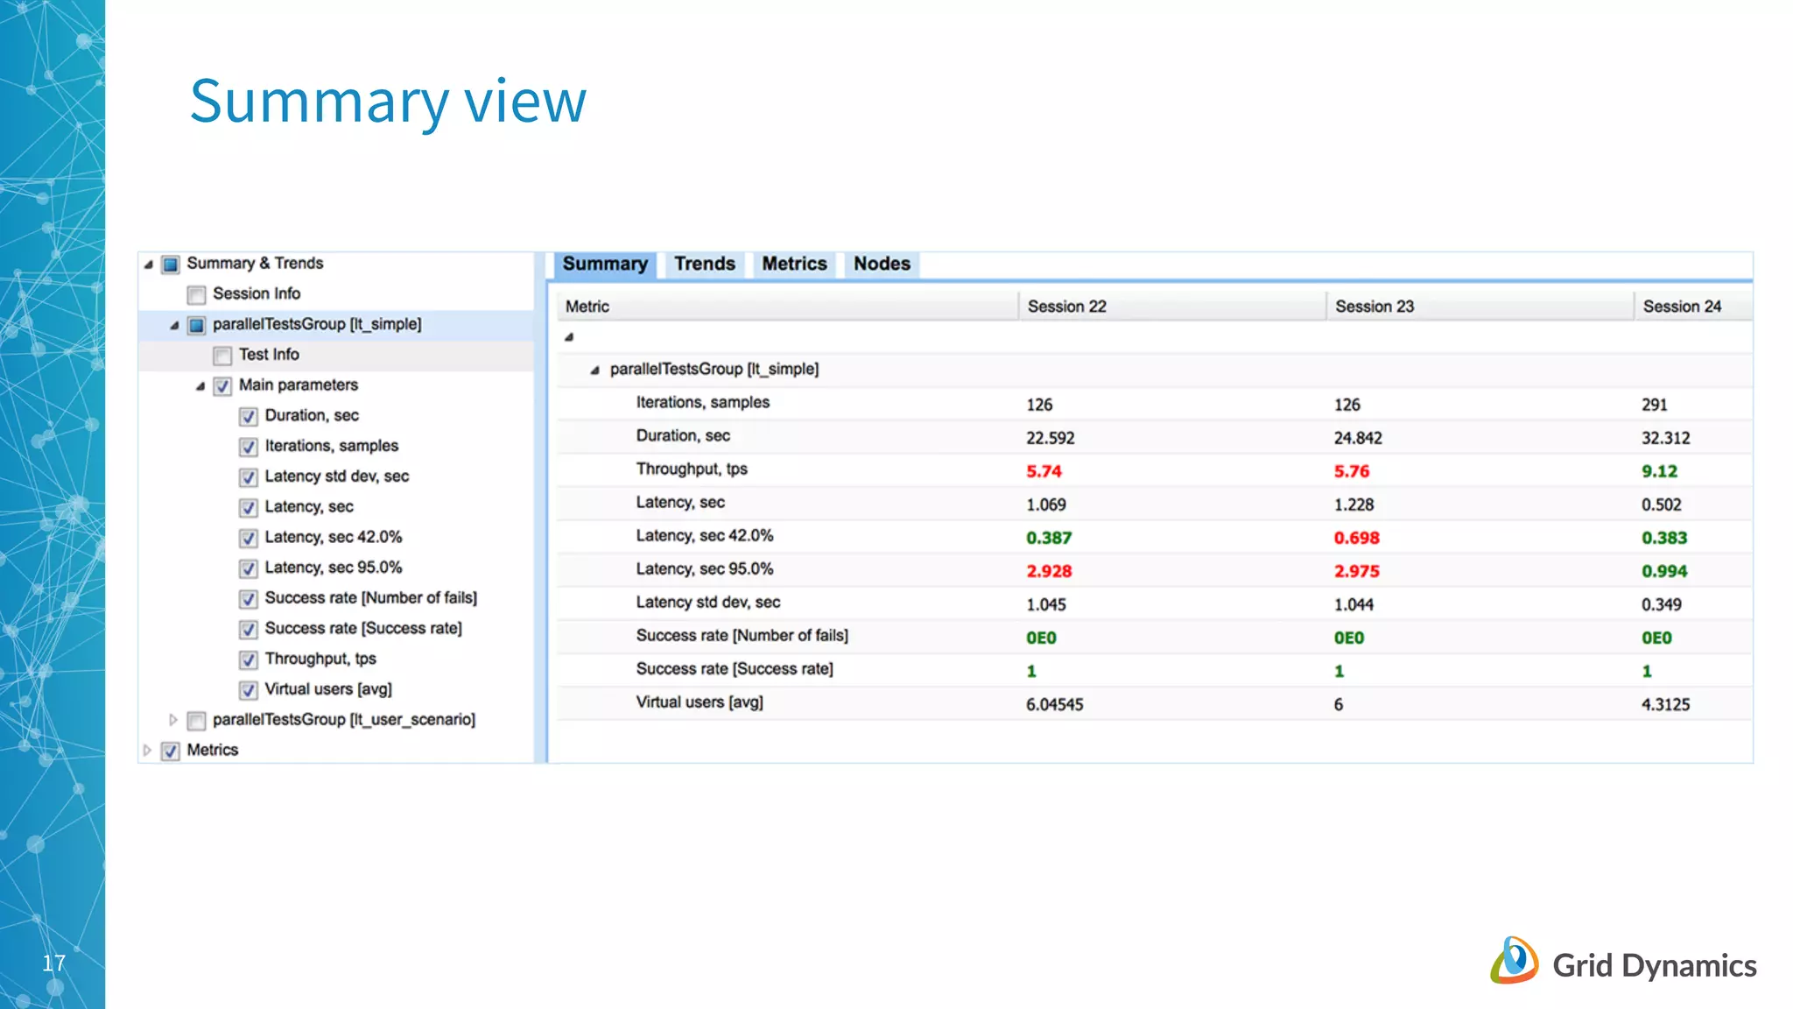The width and height of the screenshot is (1793, 1009).
Task: Uncheck the Latency, sec checkbox
Action: 249,507
